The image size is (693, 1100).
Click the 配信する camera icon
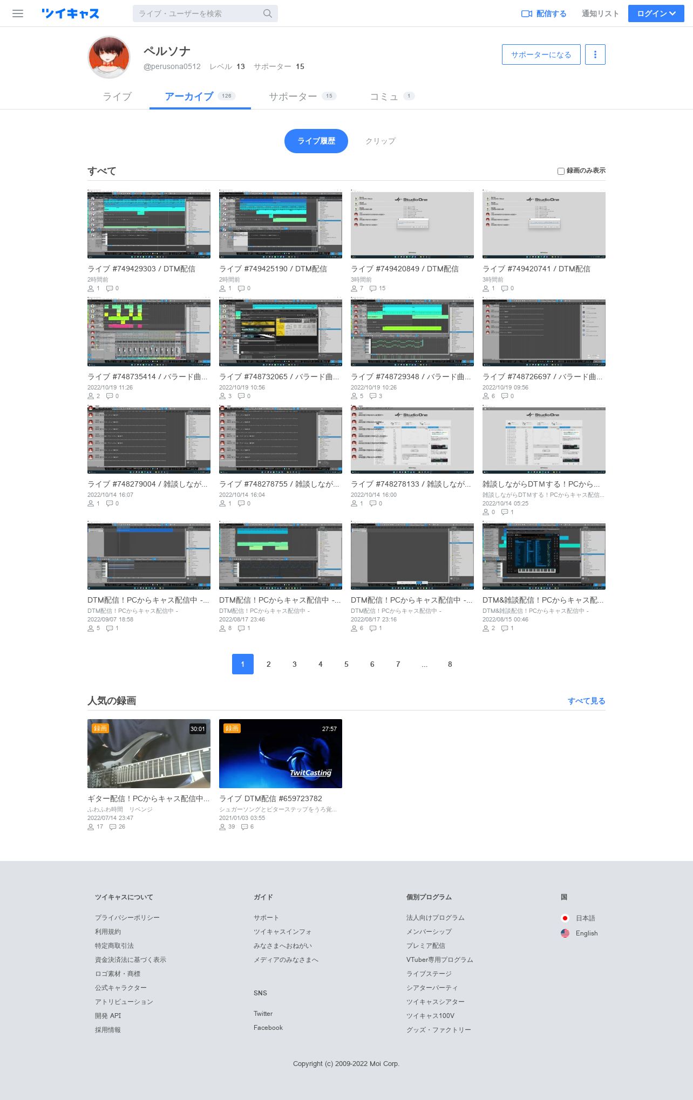point(527,13)
